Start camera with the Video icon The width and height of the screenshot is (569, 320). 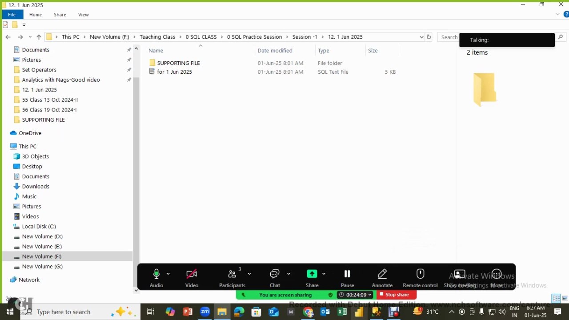point(192,274)
